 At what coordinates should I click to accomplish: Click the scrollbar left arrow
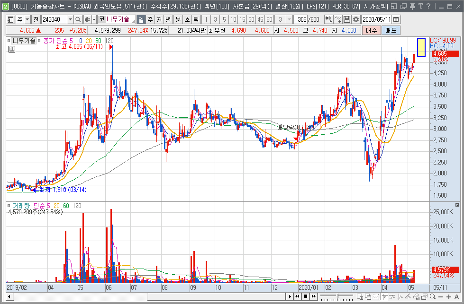pos(9,296)
